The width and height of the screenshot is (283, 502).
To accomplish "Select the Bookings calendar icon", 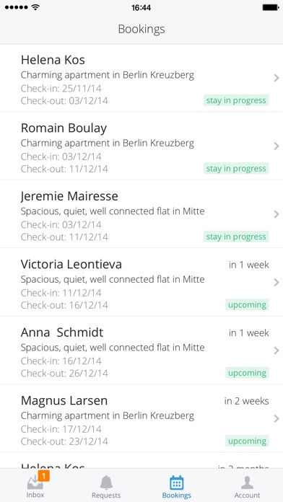I will 177,482.
